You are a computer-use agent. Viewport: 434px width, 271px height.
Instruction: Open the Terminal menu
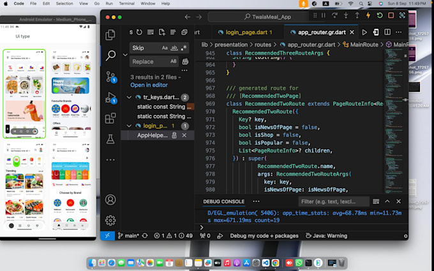tap(127, 4)
